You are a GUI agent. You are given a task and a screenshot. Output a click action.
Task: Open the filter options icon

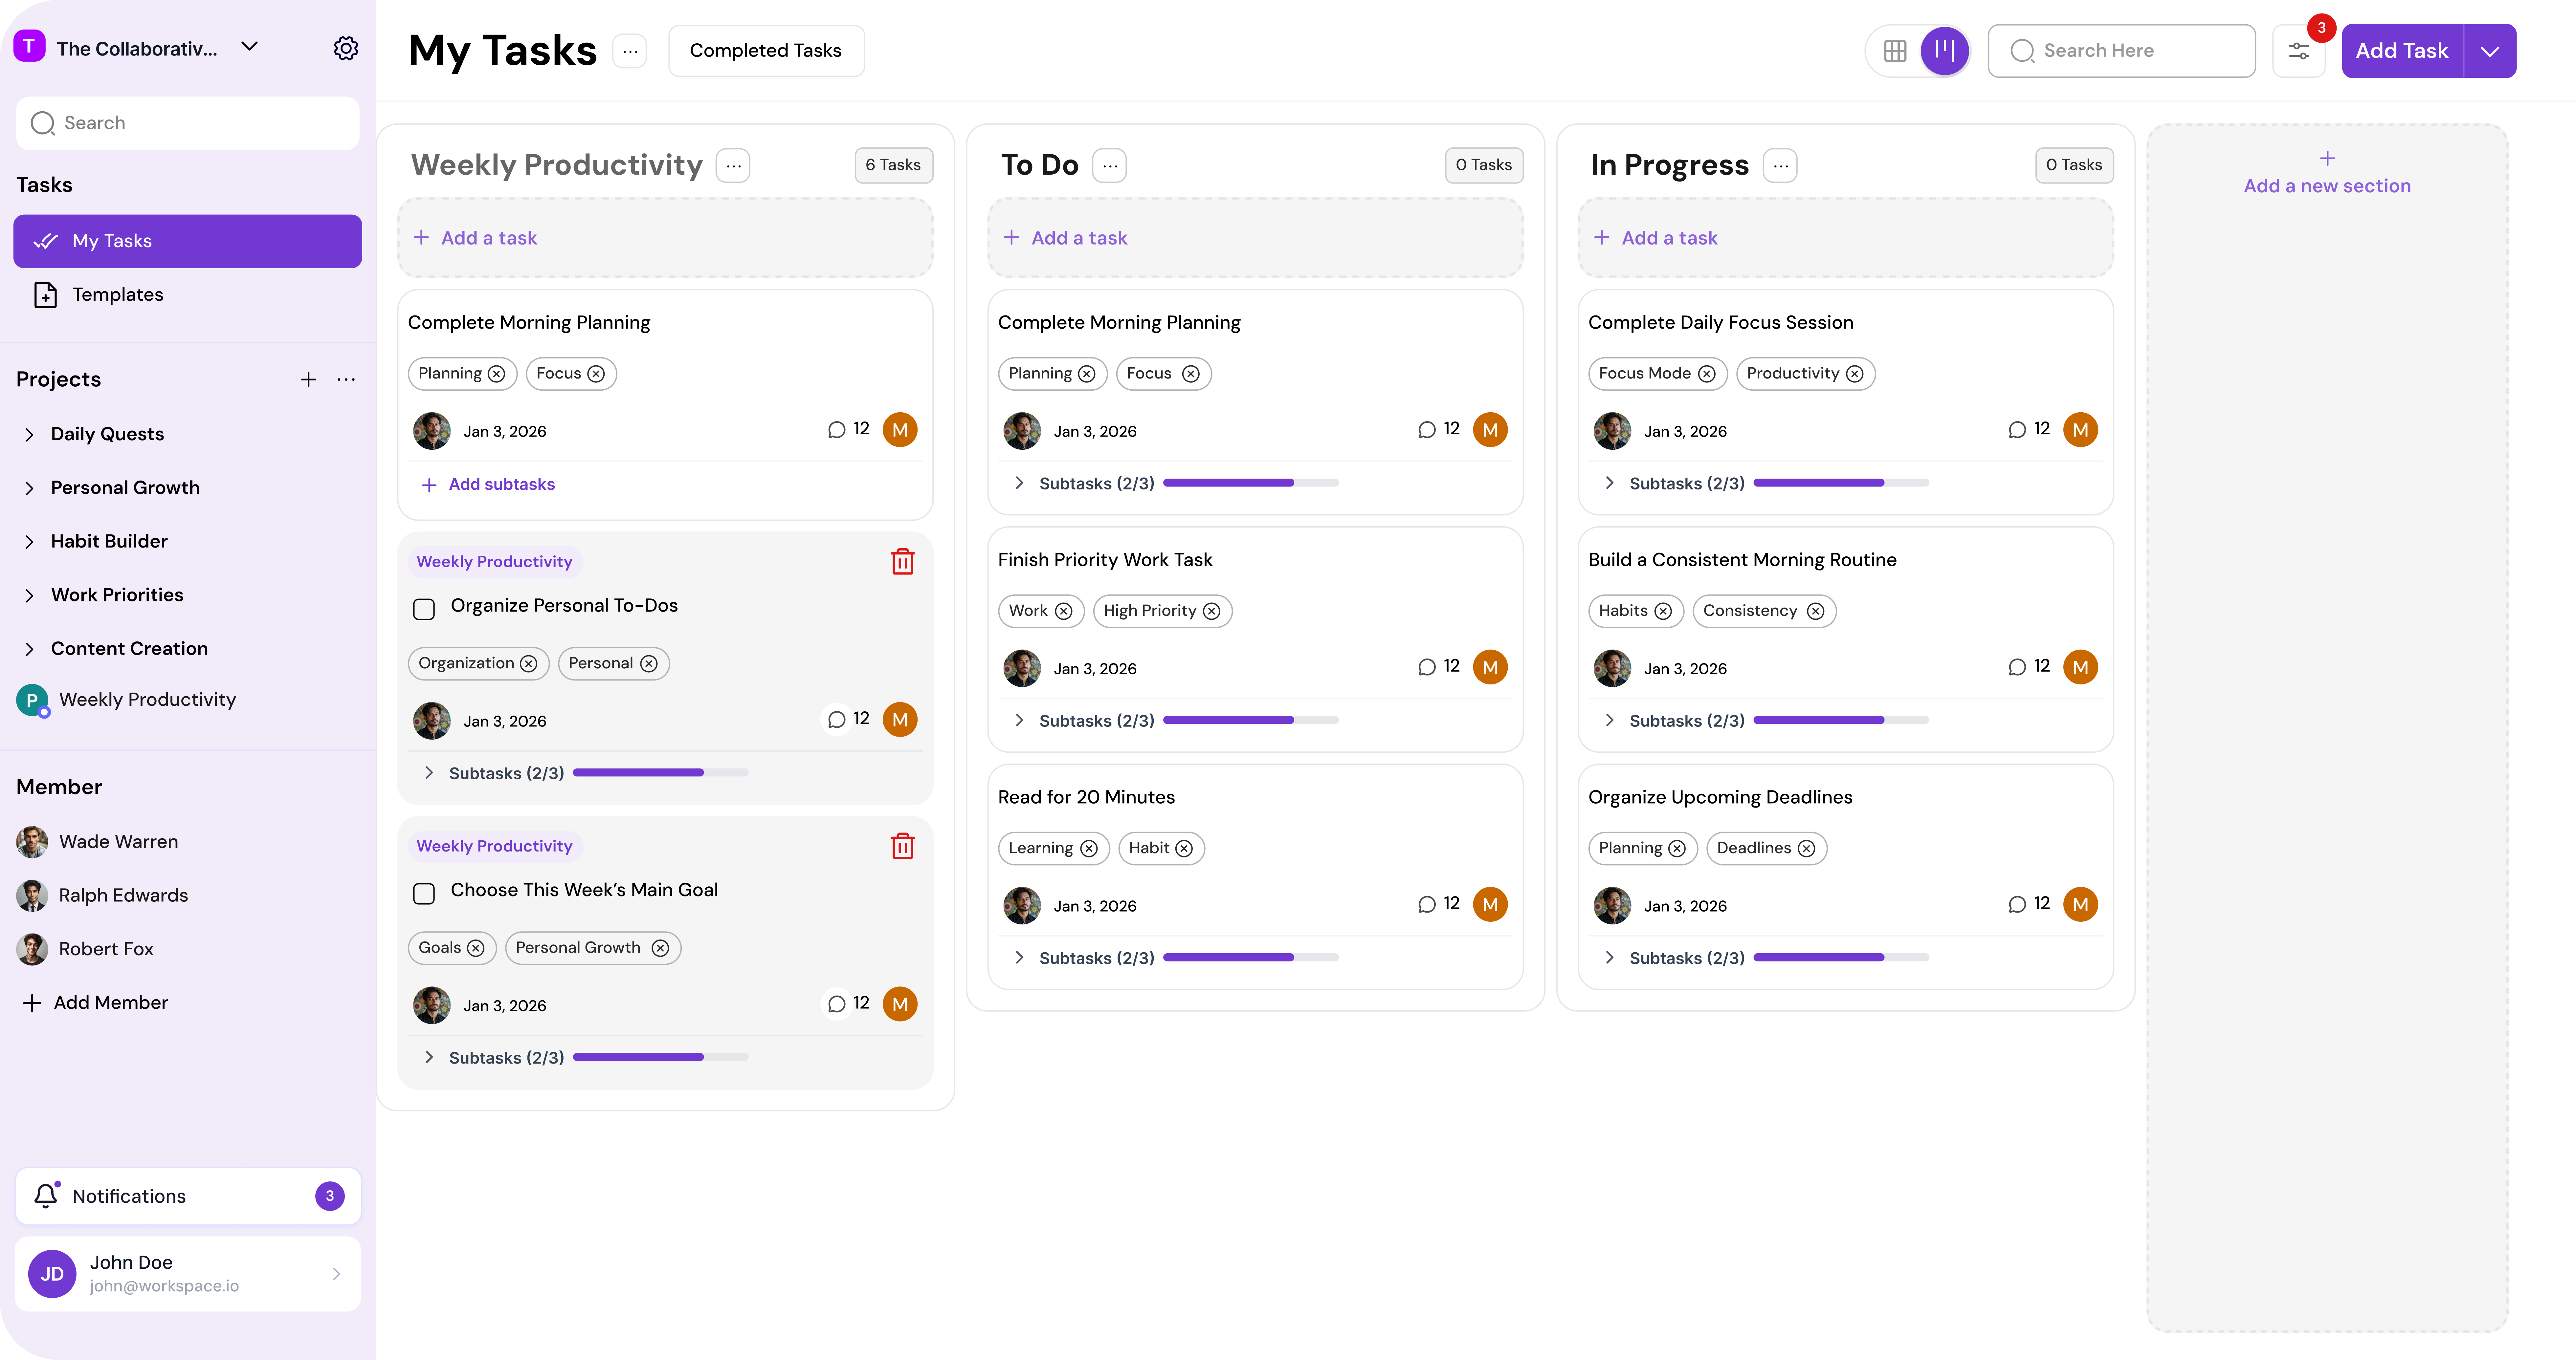(2298, 51)
